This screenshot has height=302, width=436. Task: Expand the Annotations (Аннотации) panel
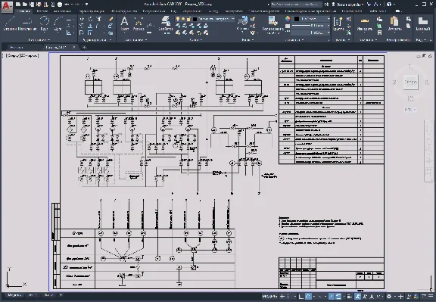pyautogui.click(x=136, y=40)
